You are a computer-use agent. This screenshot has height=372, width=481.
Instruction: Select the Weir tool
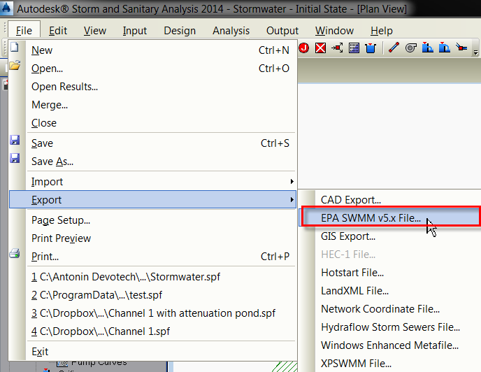coord(444,48)
